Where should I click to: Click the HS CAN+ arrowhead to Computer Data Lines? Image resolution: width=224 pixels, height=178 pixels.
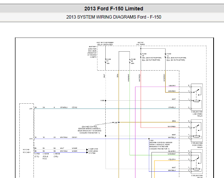pyautogui.click(x=87, y=152)
